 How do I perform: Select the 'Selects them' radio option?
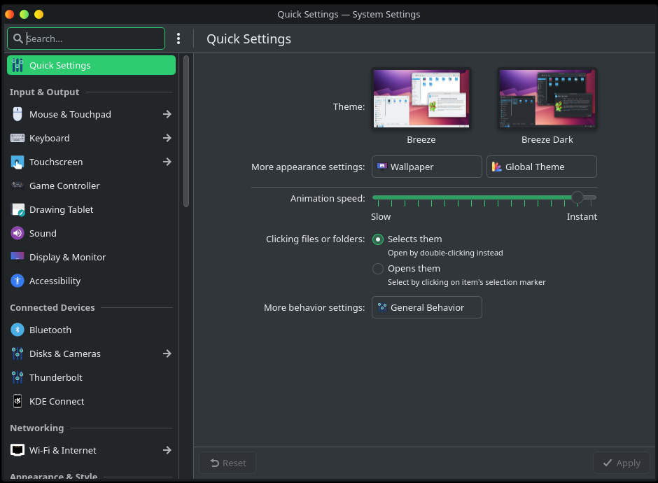[x=378, y=239]
